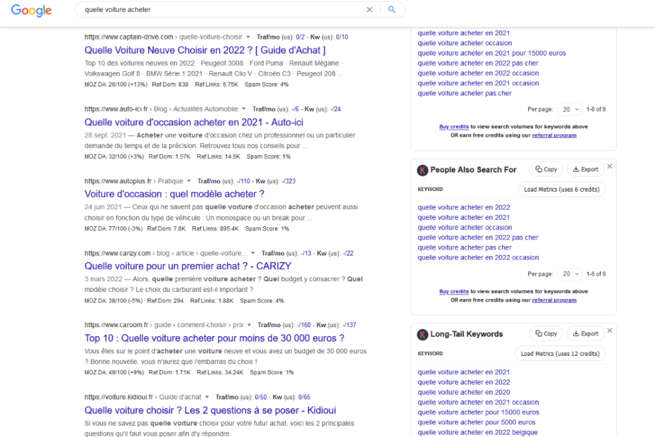The image size is (655, 437).
Task: Click 'quelle voiture acheter pas cher' in People Also Search For
Action: [464, 247]
